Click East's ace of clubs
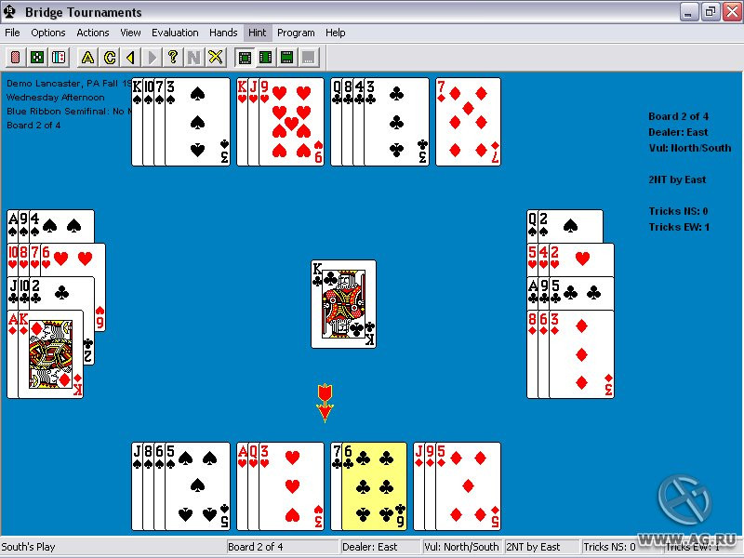The image size is (744, 558). (532, 293)
